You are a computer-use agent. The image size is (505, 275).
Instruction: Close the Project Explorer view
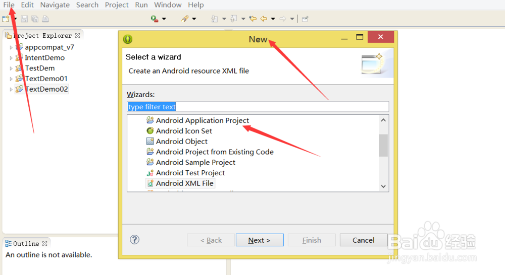coord(78,35)
